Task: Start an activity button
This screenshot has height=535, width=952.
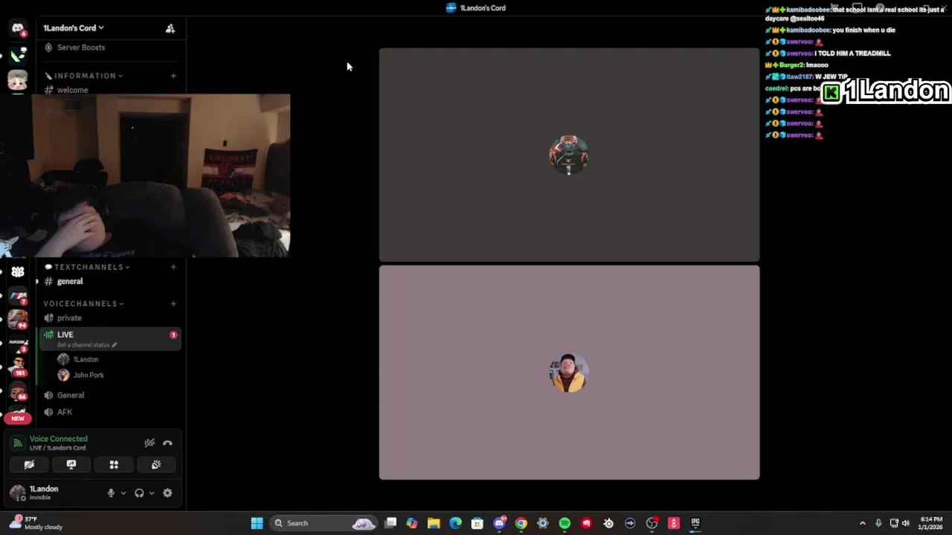Action: [114, 464]
